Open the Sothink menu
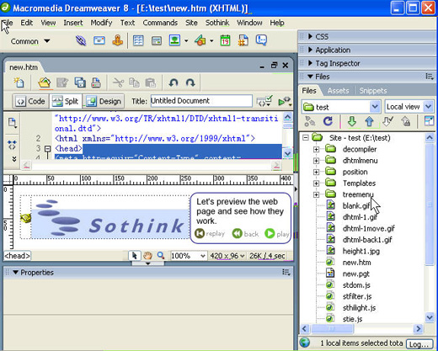 point(217,23)
